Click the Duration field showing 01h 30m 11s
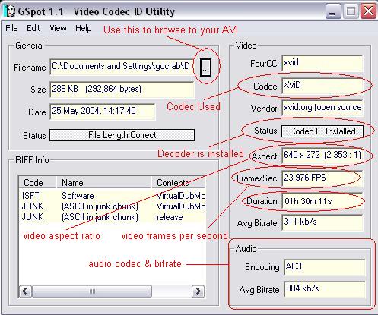378x315 pixels. click(322, 201)
